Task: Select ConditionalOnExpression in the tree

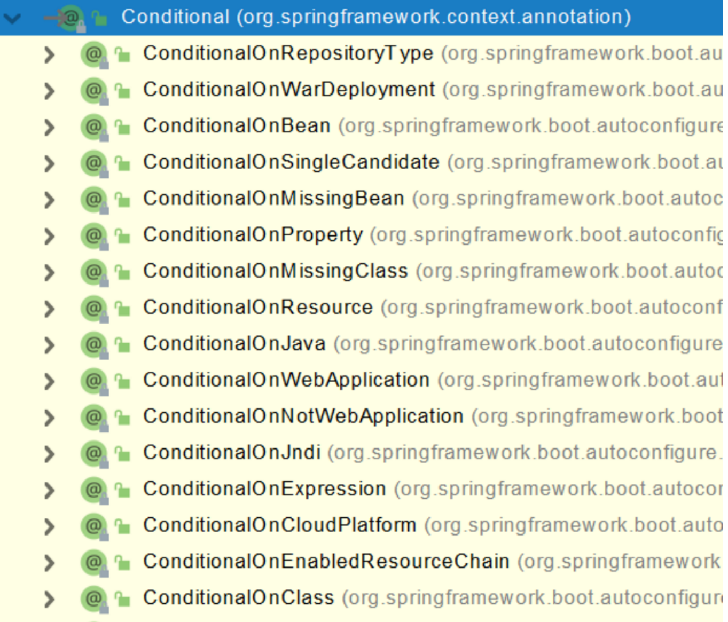Action: (264, 489)
